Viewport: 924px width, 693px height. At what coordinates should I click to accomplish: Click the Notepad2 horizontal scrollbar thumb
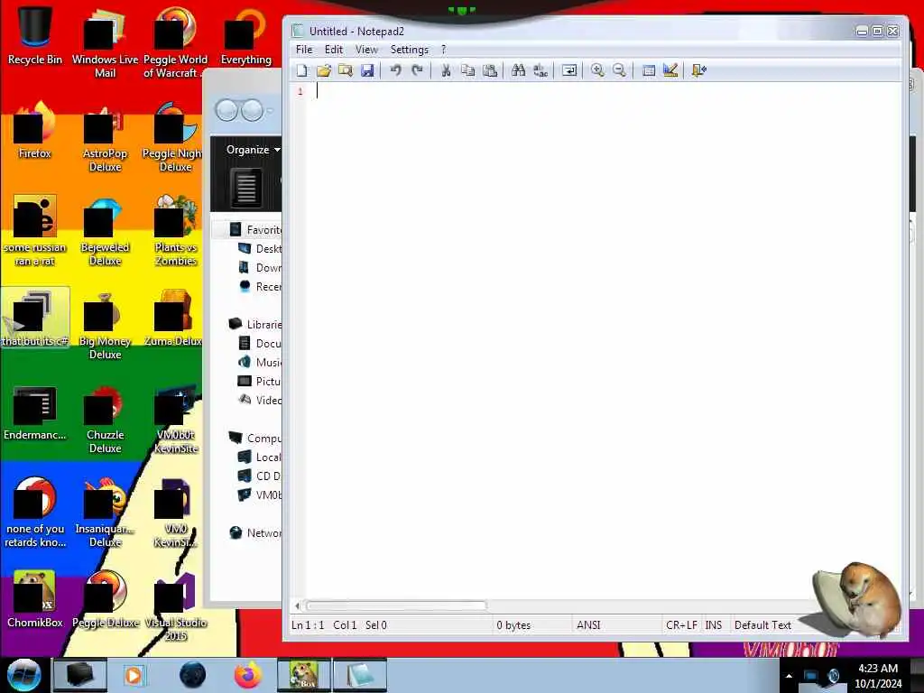click(x=396, y=605)
